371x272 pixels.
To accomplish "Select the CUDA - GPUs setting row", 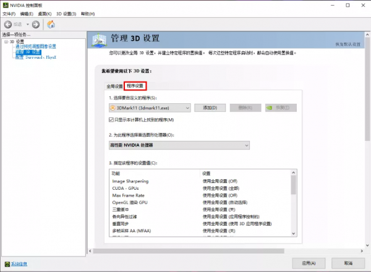I will [200, 189].
